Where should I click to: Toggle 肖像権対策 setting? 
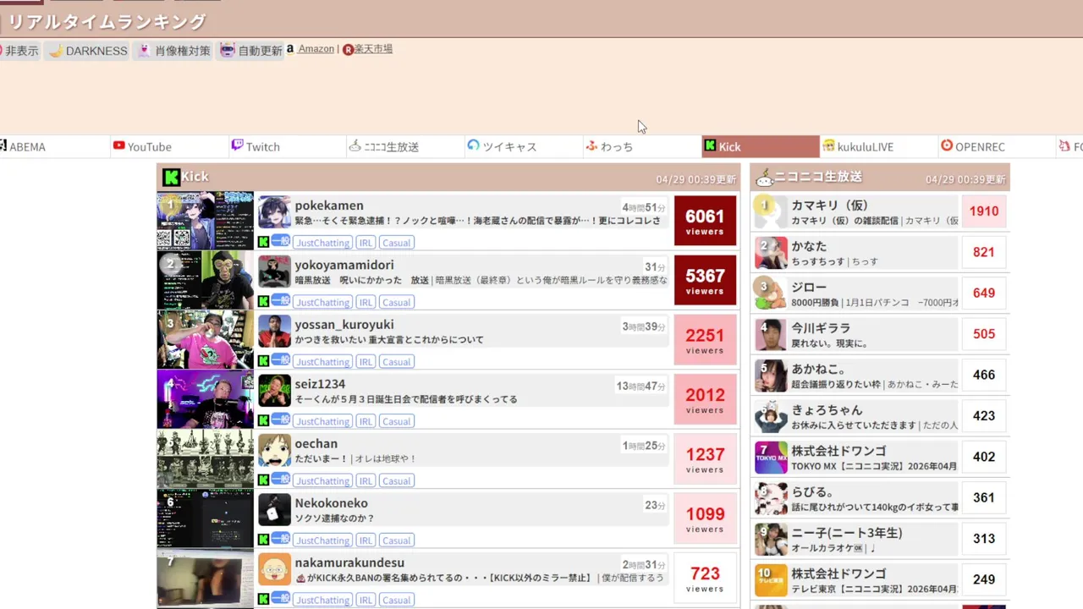point(173,51)
